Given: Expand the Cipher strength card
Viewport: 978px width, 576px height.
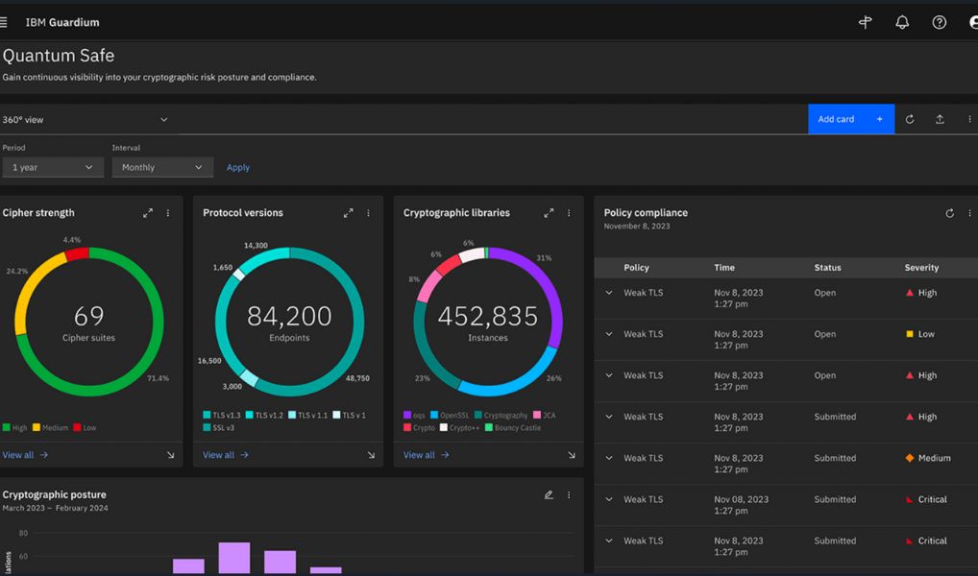Looking at the screenshot, I should coord(148,213).
